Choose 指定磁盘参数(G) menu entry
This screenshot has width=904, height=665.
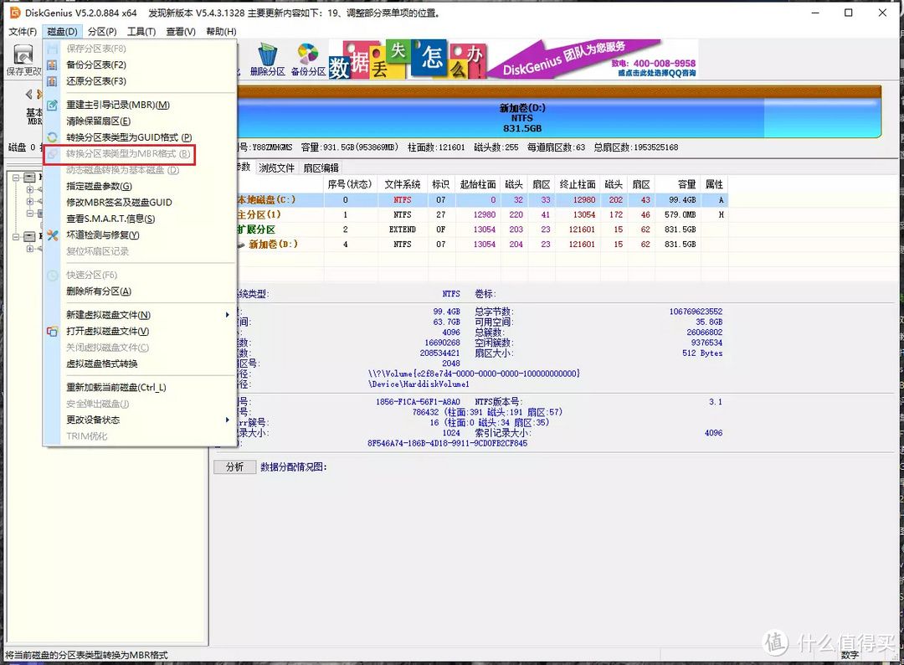[x=99, y=186]
